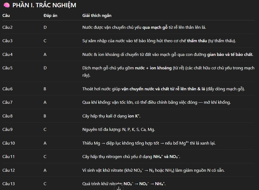
Task: Click the Câu 10 explanation about Mg
Action: pos(149,143)
